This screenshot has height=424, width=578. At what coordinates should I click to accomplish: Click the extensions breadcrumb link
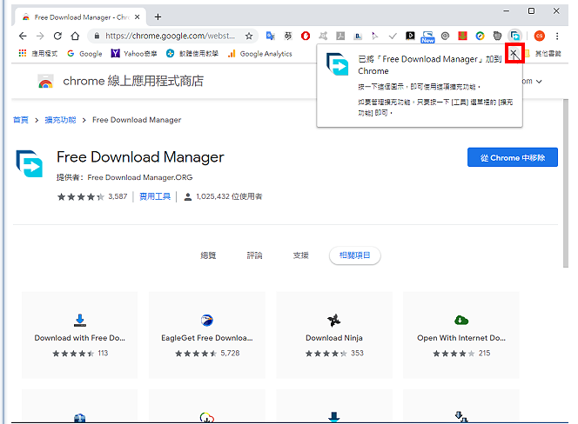pyautogui.click(x=60, y=120)
